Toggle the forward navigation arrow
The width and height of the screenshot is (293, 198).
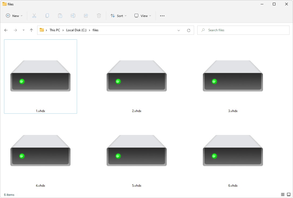coord(15,30)
